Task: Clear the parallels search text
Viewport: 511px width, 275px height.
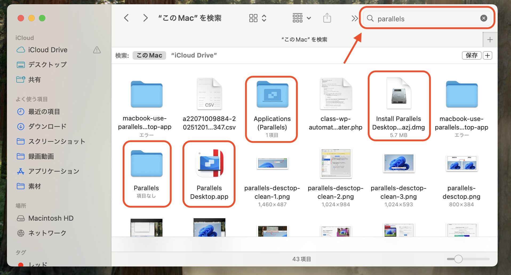Action: 484,18
